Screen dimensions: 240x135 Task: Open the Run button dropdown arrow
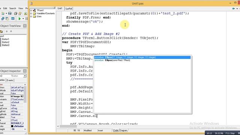tap(23, 19)
